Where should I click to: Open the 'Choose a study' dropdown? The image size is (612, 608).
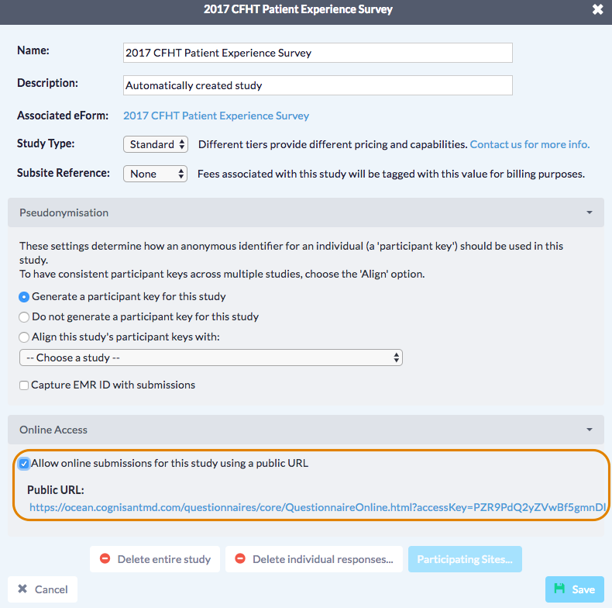tap(211, 358)
